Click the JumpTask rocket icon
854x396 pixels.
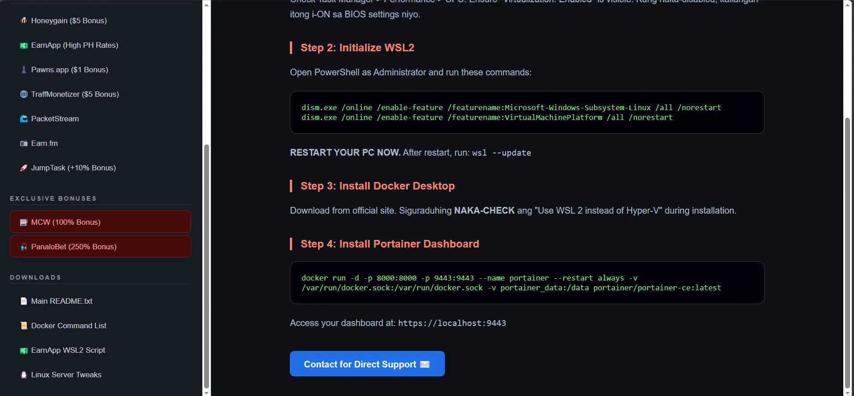click(x=24, y=168)
